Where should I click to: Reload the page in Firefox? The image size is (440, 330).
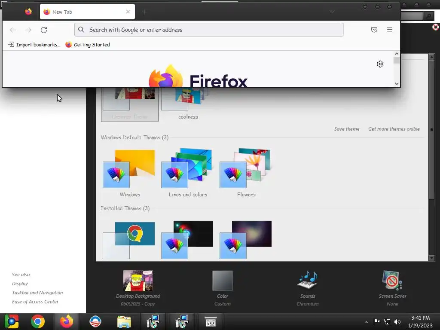pos(44,30)
